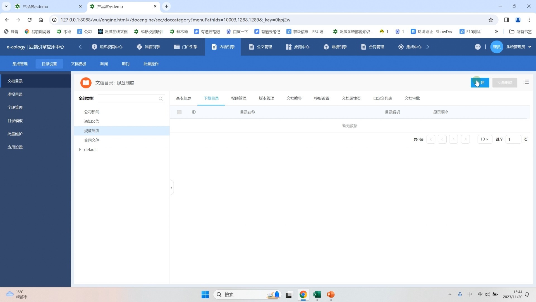Switch to the 权限管理 tab
This screenshot has height=302, width=536.
[239, 98]
